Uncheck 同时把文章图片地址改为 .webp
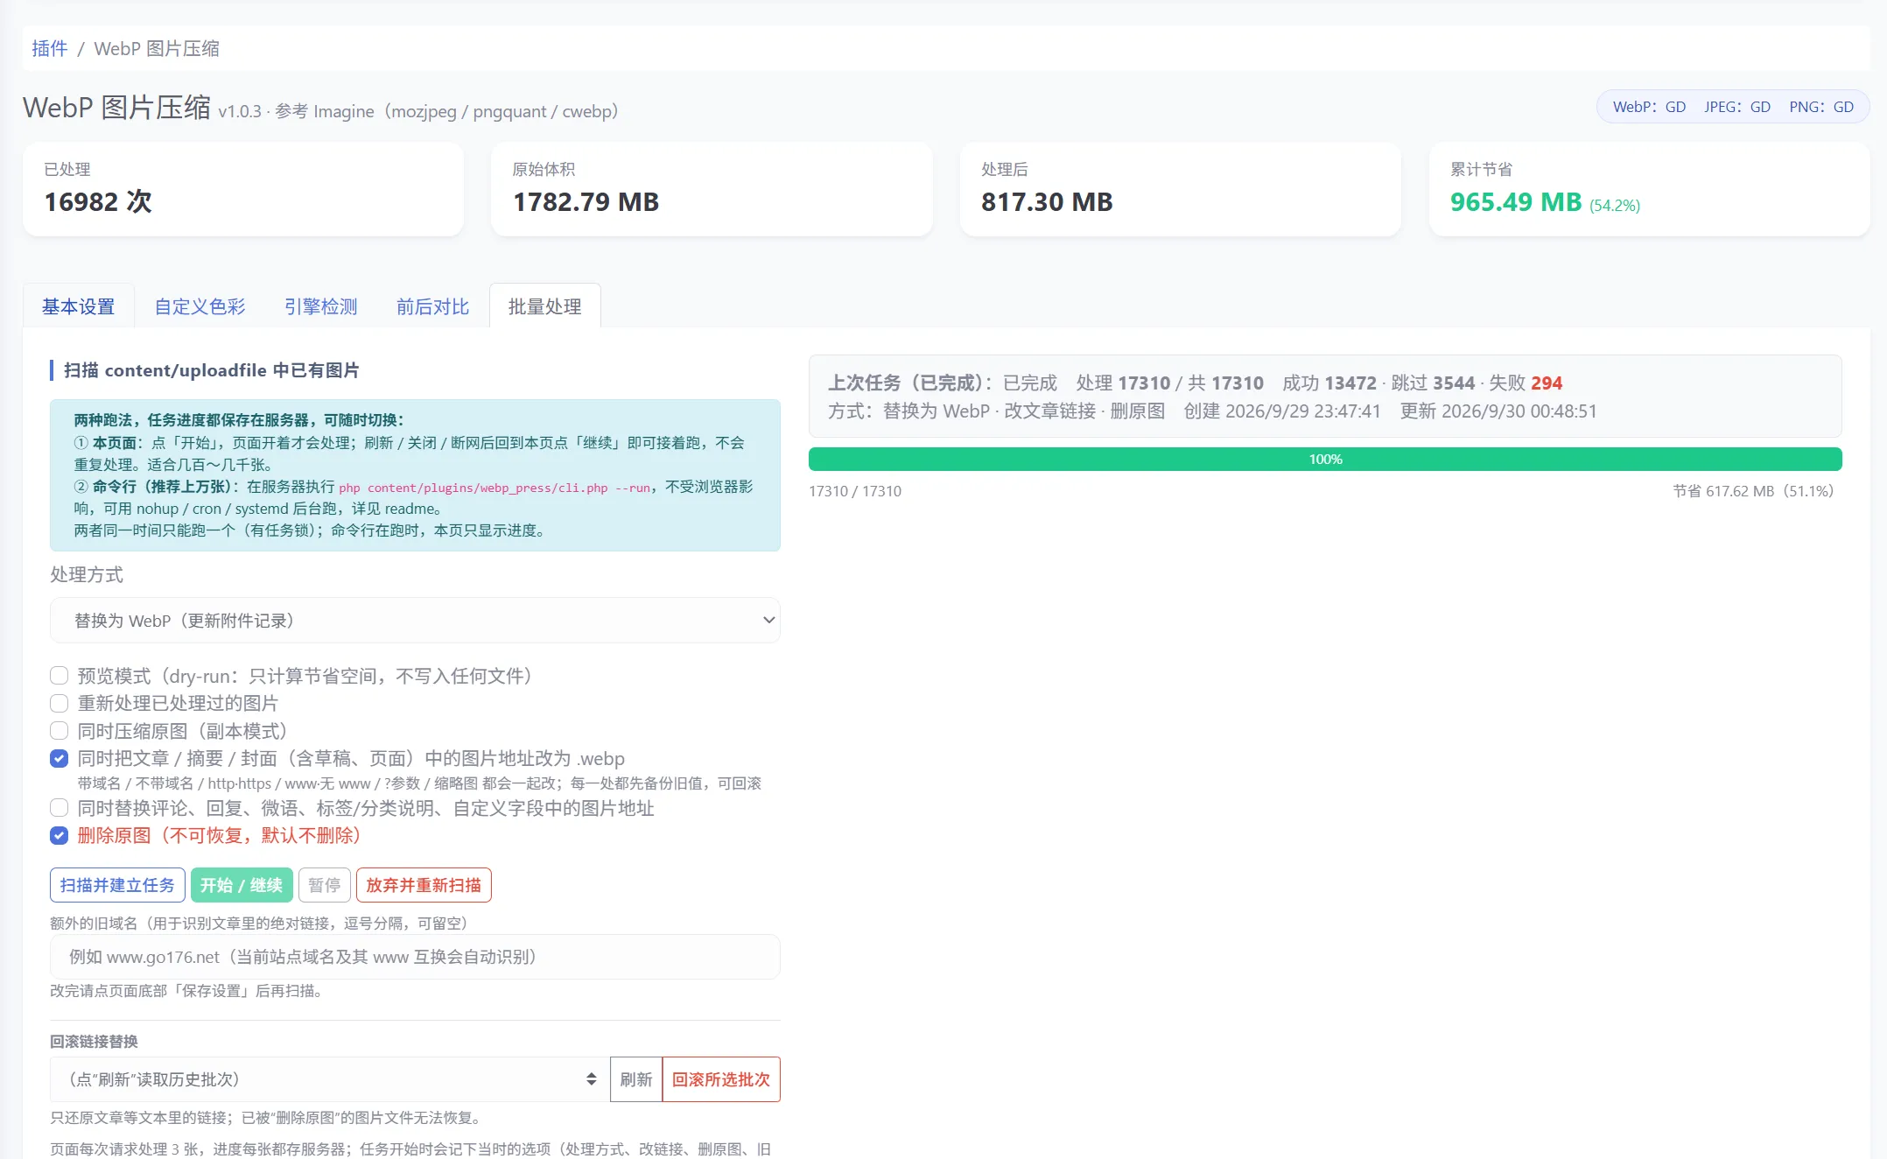The image size is (1887, 1159). (x=59, y=758)
